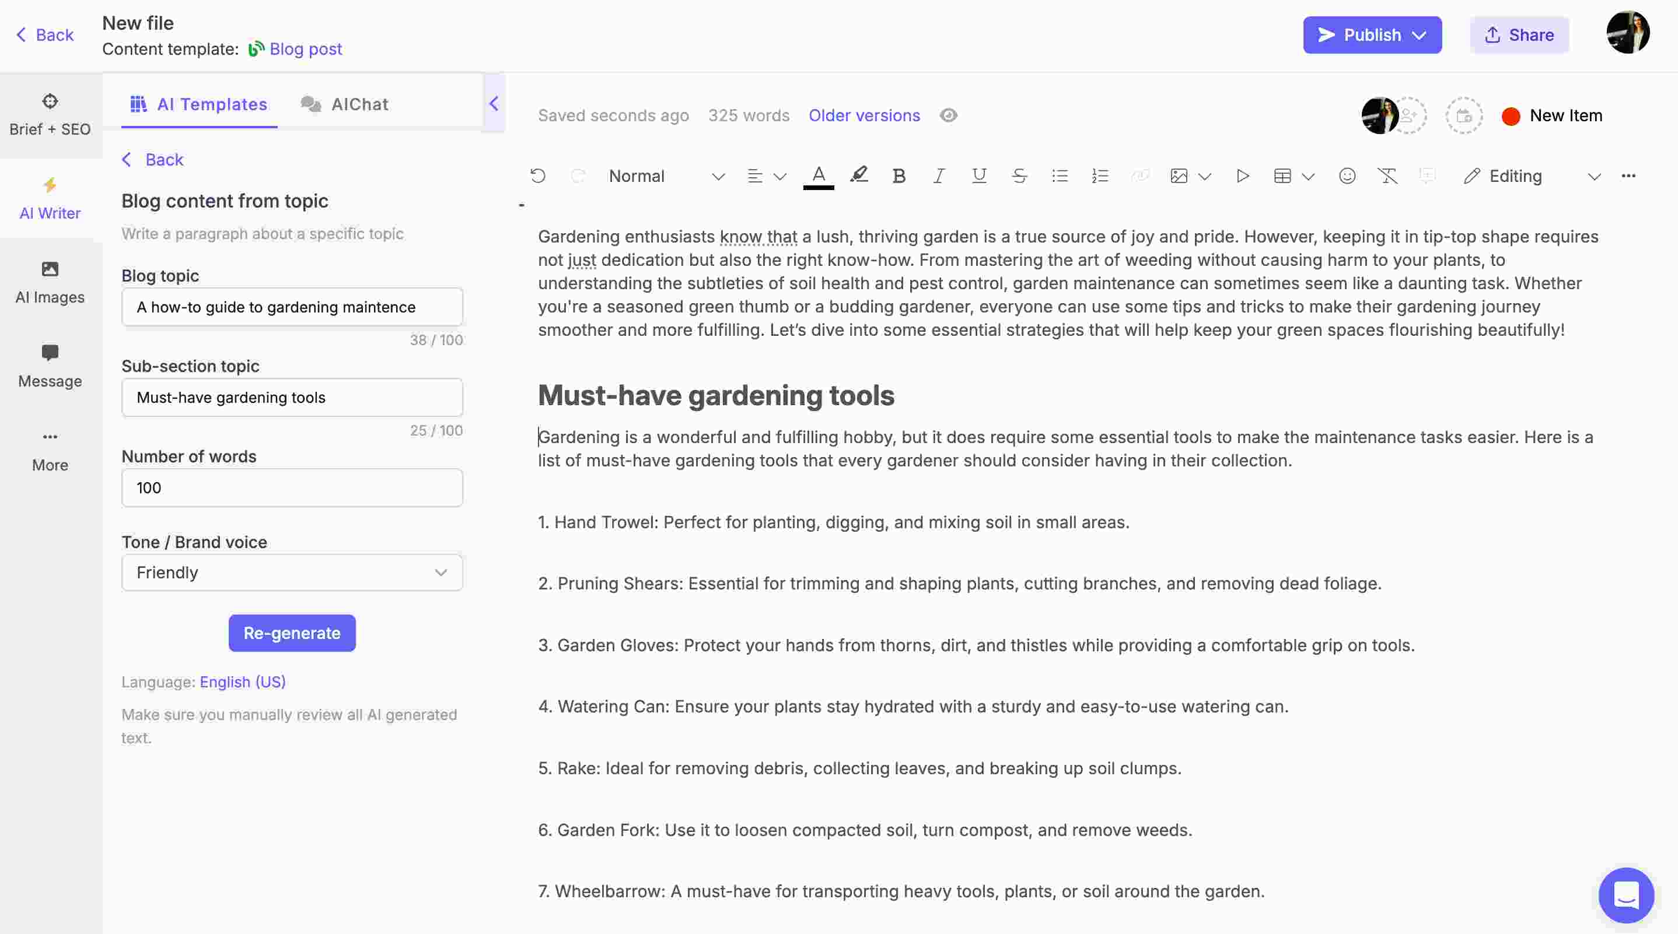The height and width of the screenshot is (934, 1678).
Task: Toggle bold formatting
Action: point(899,175)
